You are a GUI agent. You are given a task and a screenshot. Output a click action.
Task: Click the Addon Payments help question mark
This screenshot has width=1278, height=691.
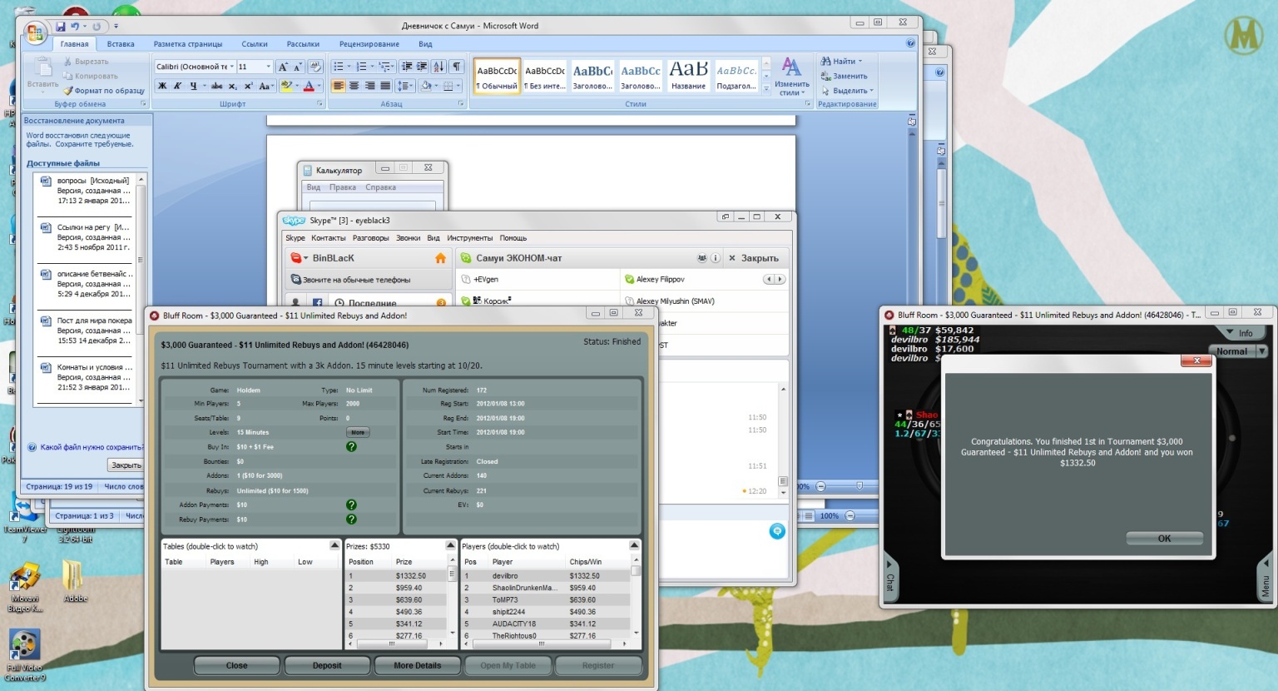click(351, 505)
